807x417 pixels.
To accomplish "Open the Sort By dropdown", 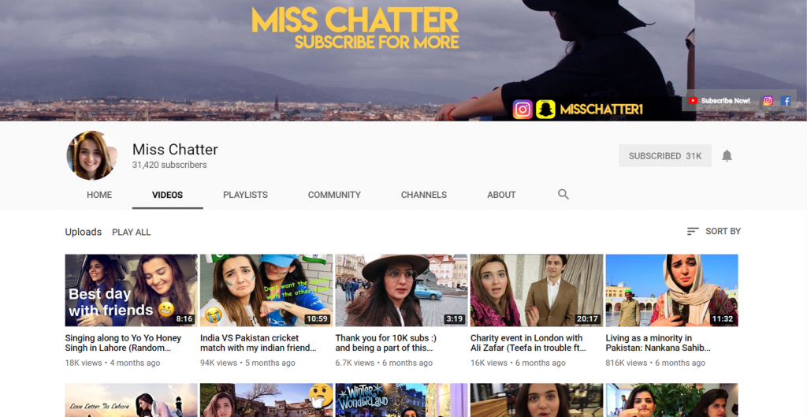I will tap(714, 232).
